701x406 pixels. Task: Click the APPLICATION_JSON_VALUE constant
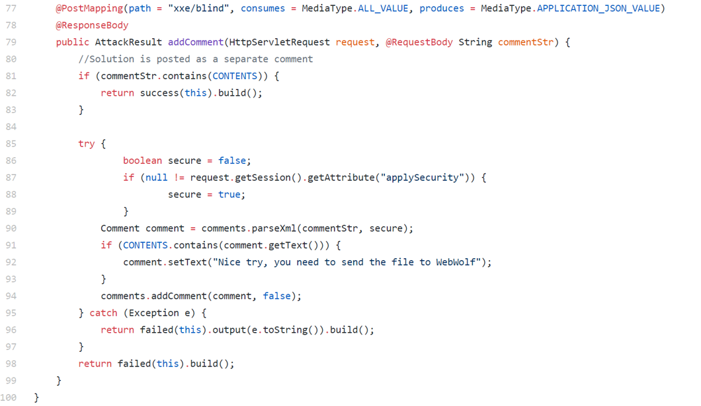click(x=598, y=9)
